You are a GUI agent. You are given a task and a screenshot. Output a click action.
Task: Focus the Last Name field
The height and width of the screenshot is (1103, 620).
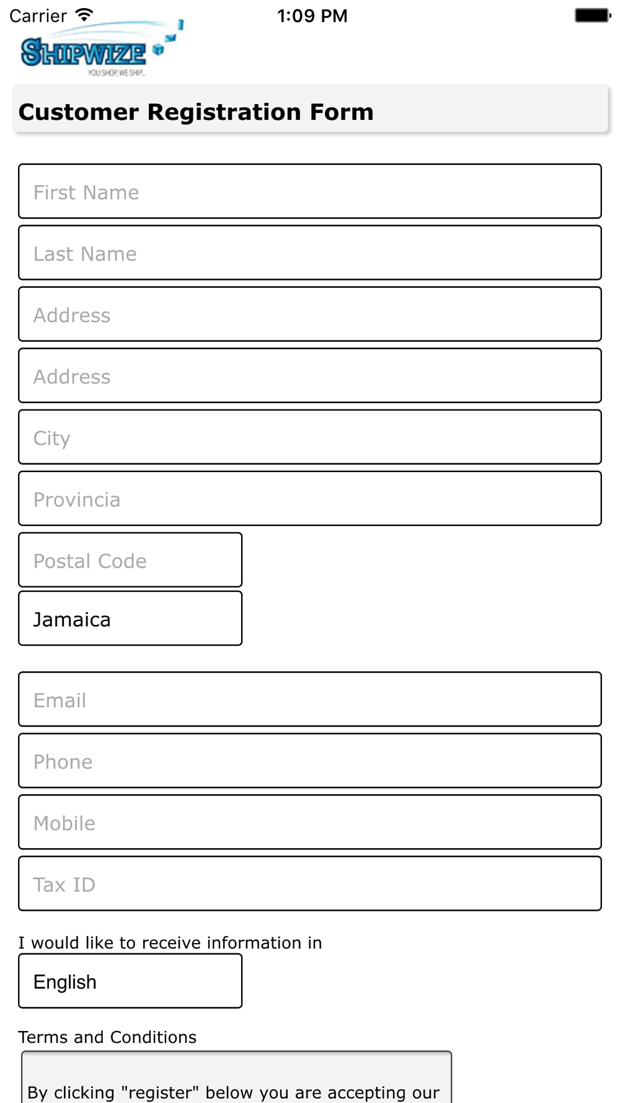(x=310, y=252)
